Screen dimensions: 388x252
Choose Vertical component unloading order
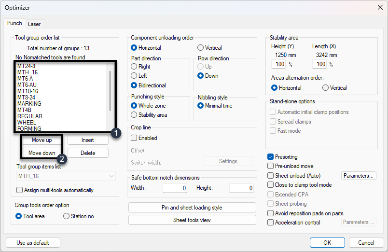209,47
